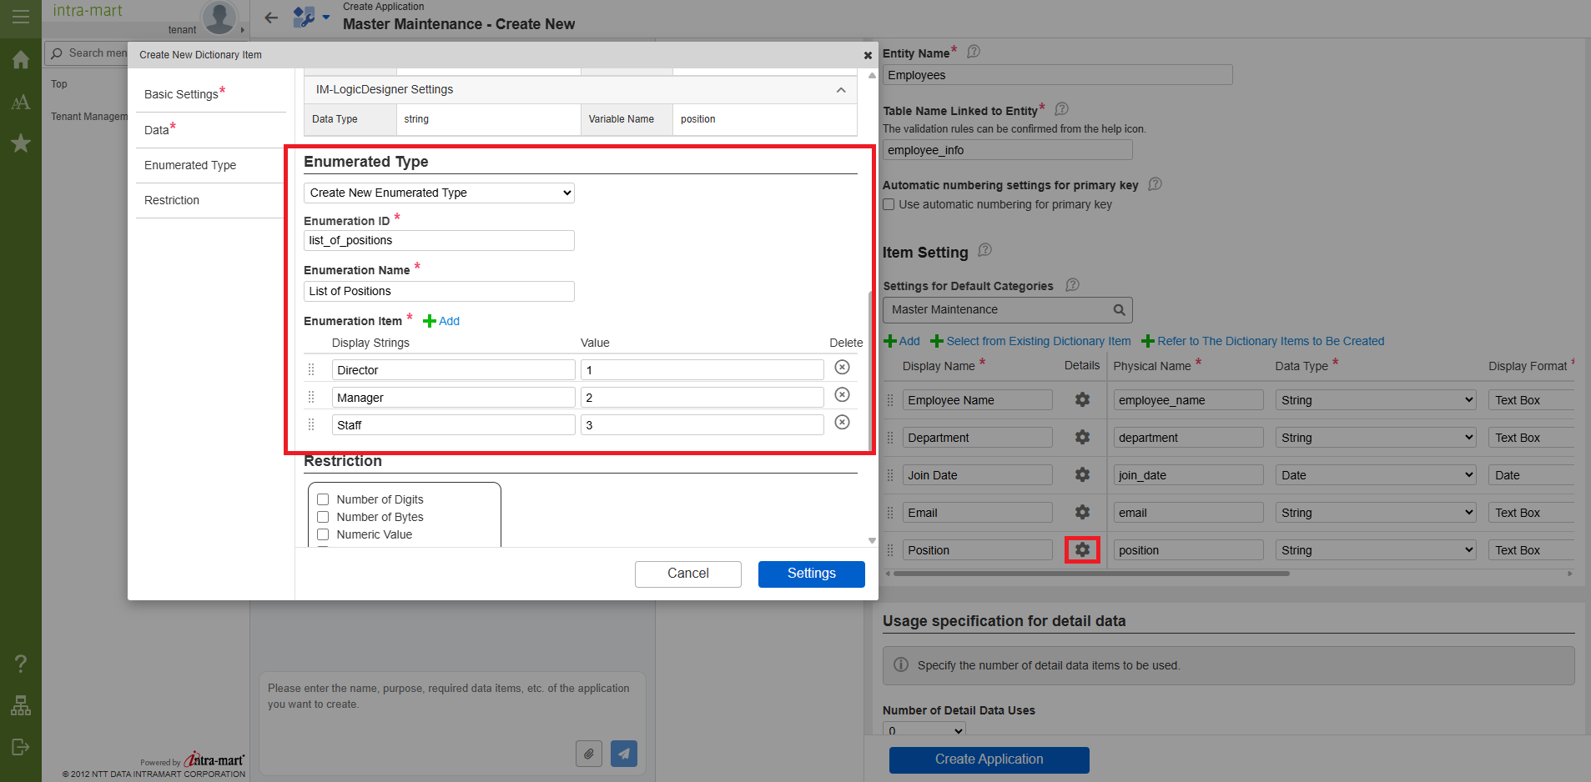Select Basic Settings in dialog sidebar
This screenshot has width=1591, height=782.
point(181,94)
